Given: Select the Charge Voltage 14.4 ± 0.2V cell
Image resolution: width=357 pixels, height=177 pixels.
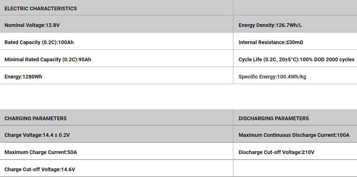Looking at the screenshot, I should tap(37, 135).
